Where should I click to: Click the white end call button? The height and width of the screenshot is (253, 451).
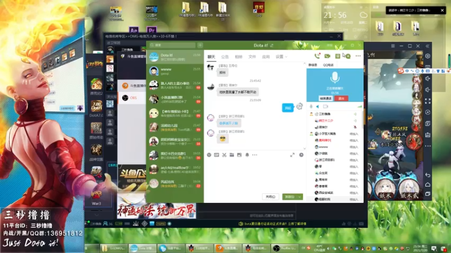tap(326, 98)
